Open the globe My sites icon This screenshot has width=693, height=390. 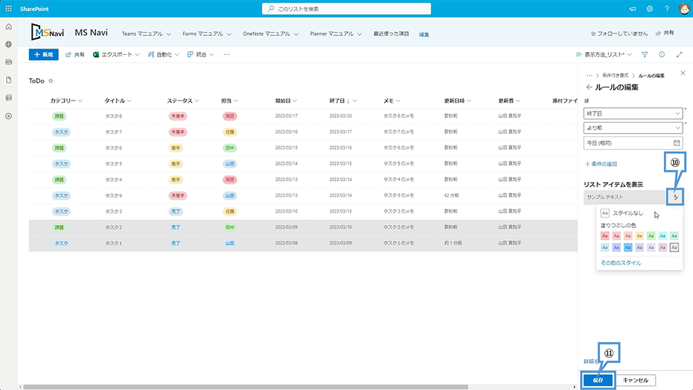pos(8,44)
